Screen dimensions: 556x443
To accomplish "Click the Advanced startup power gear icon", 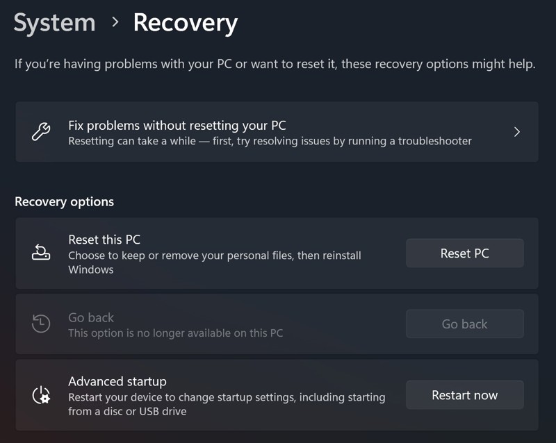I will tap(41, 395).
